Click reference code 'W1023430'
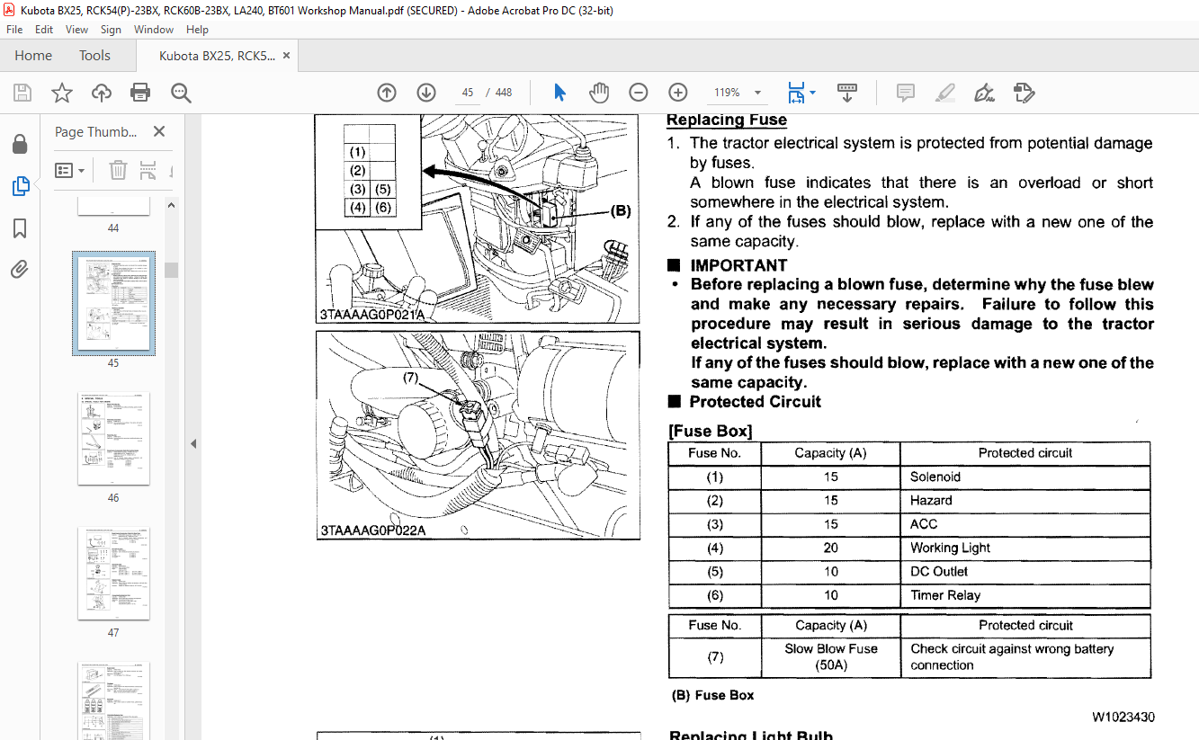 1123,717
